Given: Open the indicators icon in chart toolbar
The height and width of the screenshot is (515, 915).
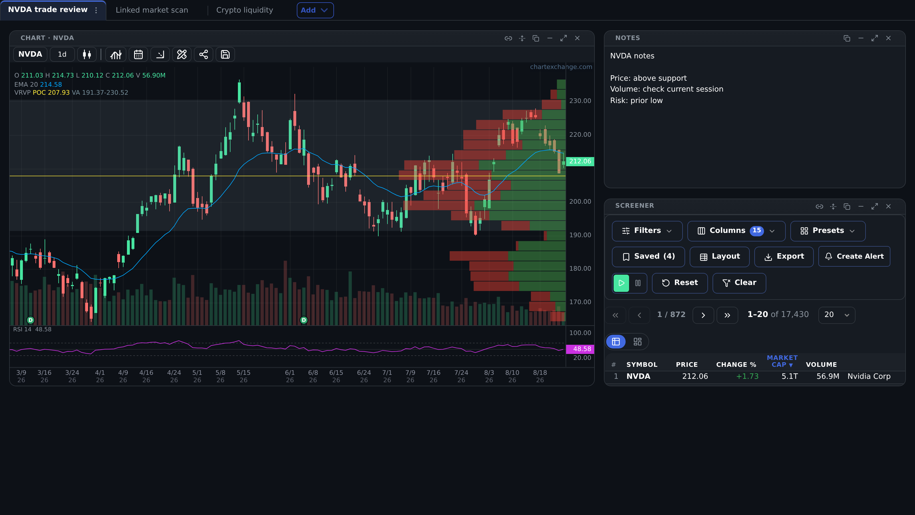Looking at the screenshot, I should [116, 54].
